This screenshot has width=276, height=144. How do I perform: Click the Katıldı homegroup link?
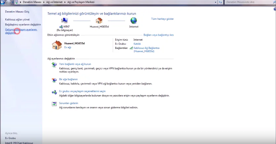(137, 44)
